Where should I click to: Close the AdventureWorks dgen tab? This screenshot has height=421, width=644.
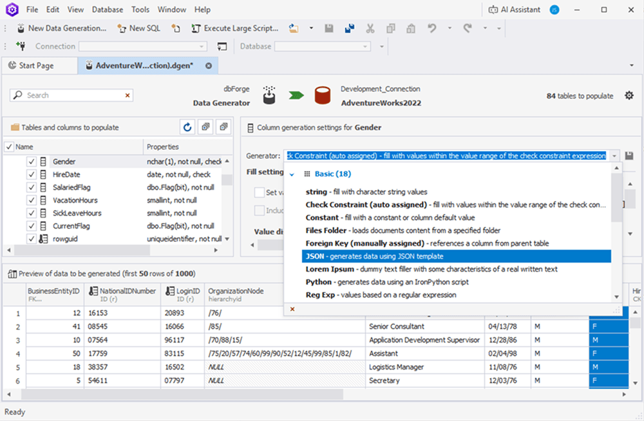[209, 66]
